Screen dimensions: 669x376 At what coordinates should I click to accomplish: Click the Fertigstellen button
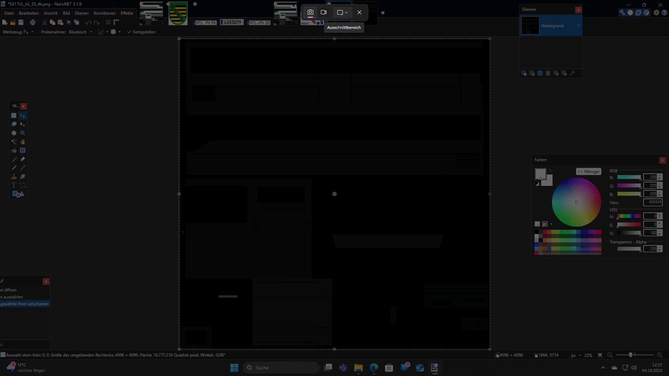coord(141,32)
